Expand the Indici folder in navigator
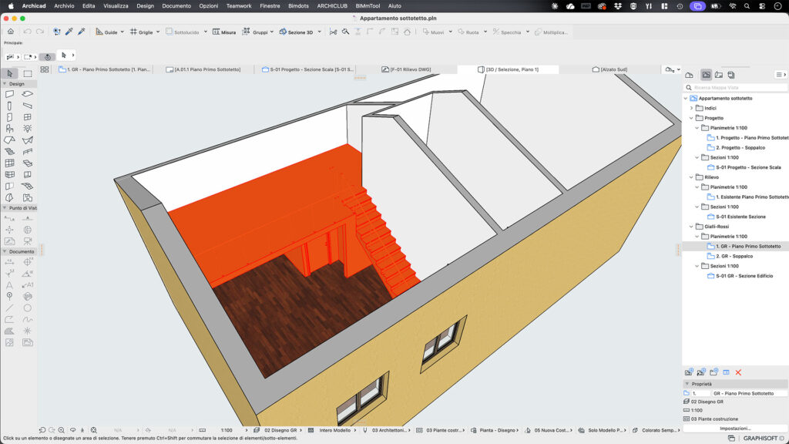 (691, 108)
